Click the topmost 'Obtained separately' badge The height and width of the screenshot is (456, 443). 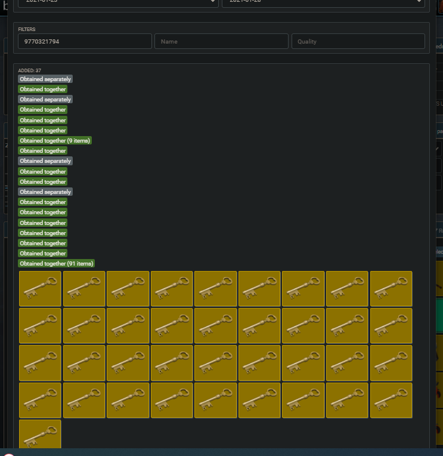[x=45, y=79]
